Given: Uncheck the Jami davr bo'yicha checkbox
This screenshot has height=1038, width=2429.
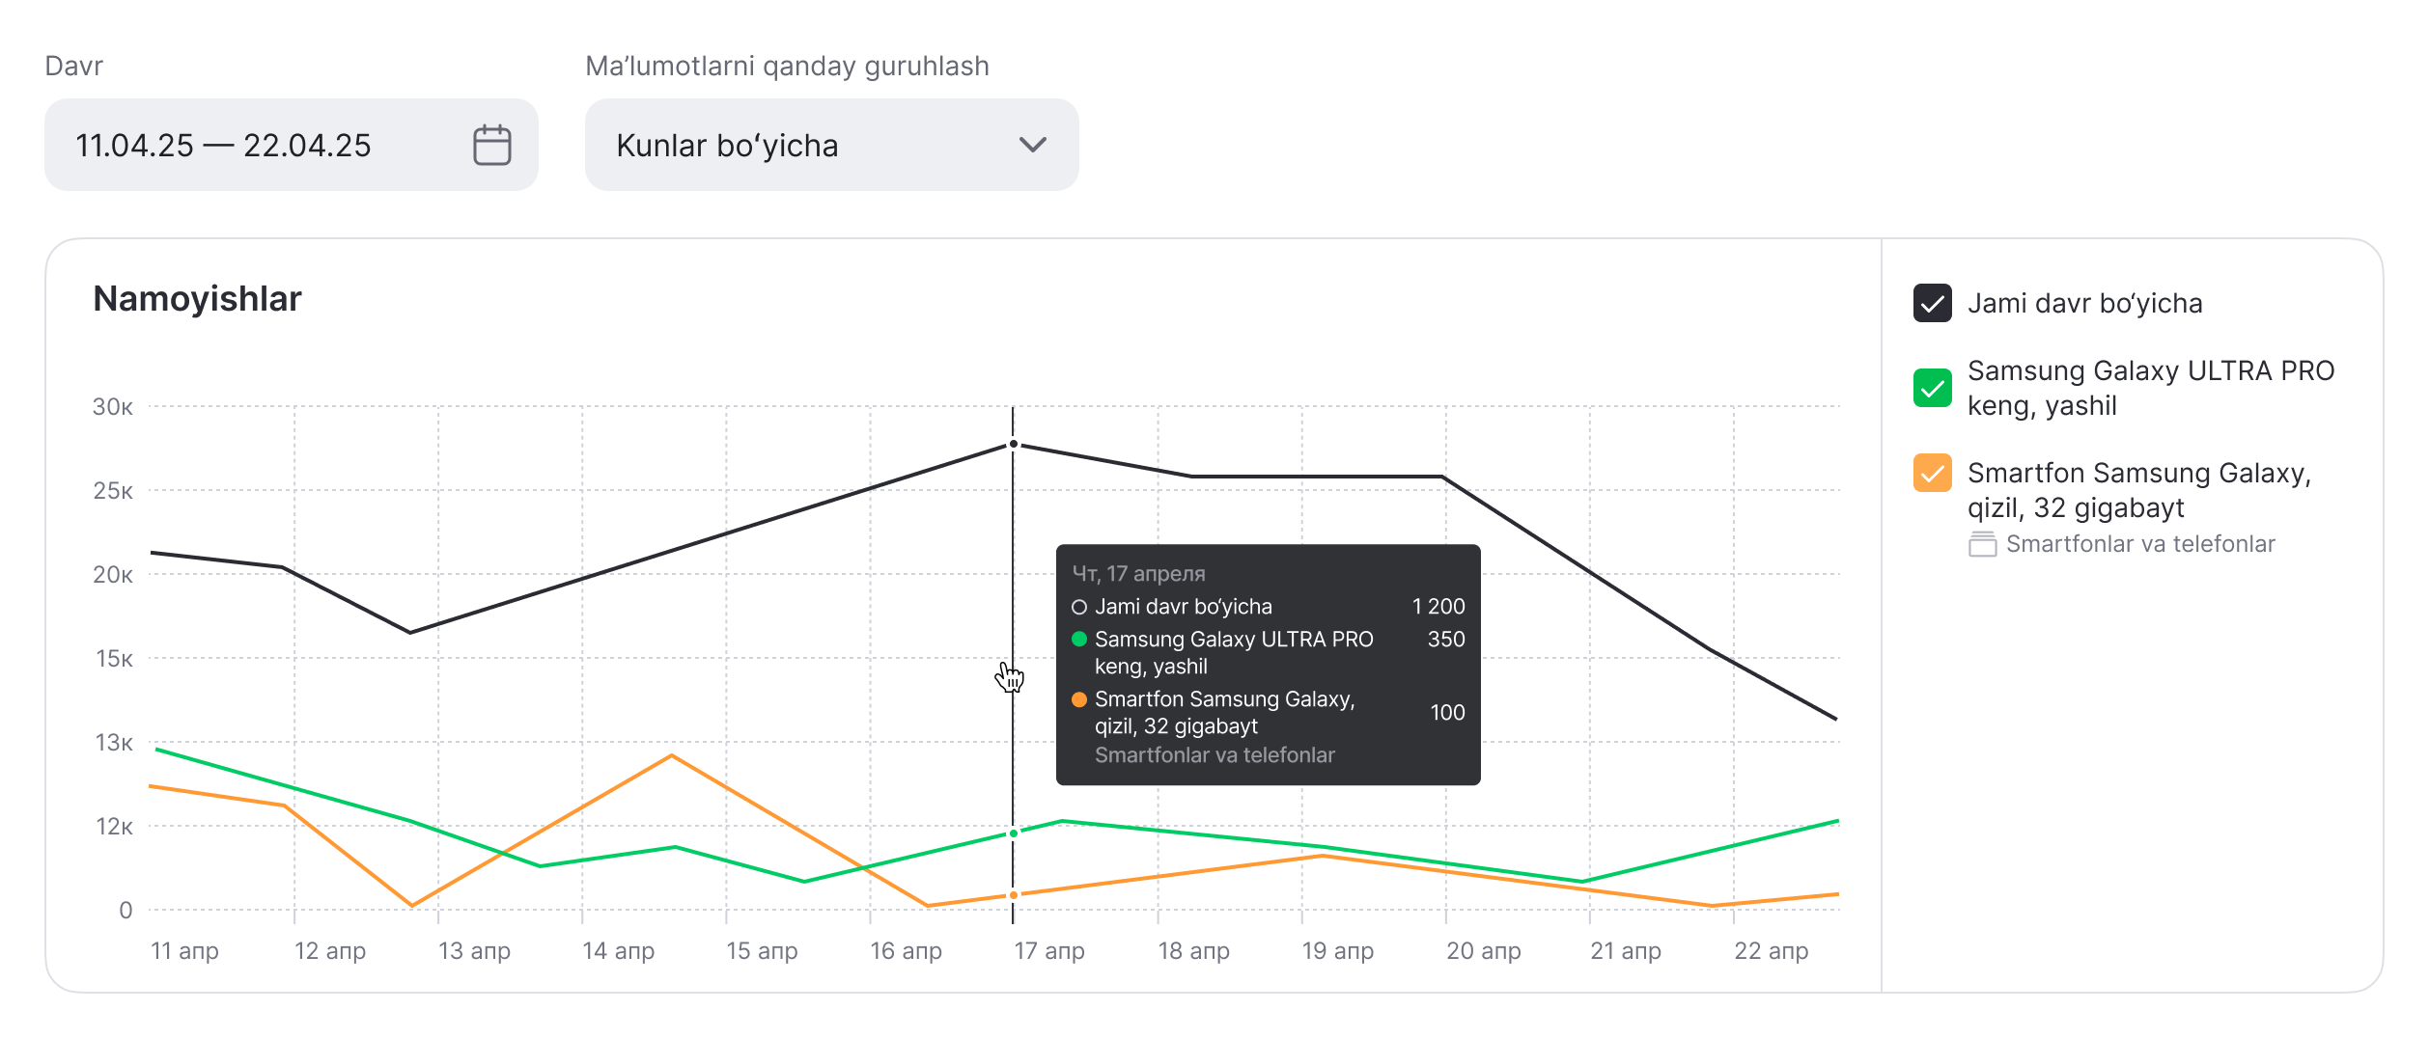Looking at the screenshot, I should click(1933, 303).
